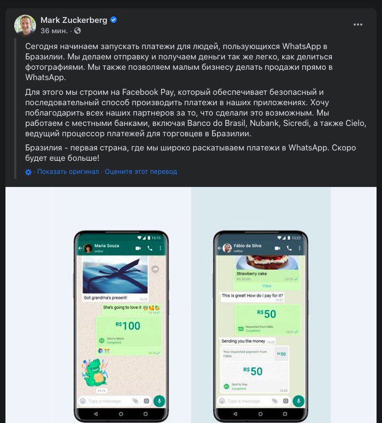Tap back arrow in Fábio da Silva chat
Viewport: 382px width, 423px height.
tap(219, 248)
